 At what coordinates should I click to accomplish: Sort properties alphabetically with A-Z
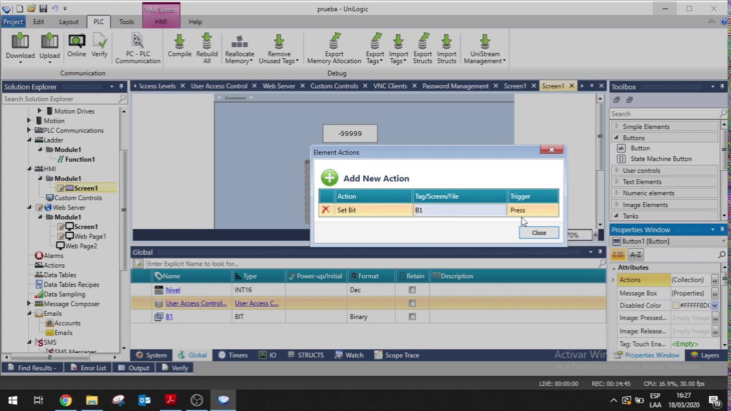pos(636,255)
